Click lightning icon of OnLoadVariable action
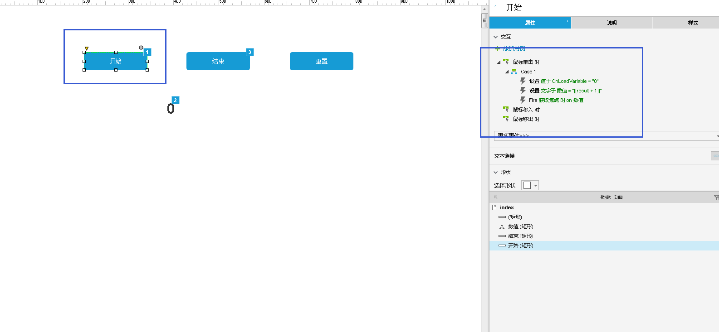 click(x=523, y=81)
